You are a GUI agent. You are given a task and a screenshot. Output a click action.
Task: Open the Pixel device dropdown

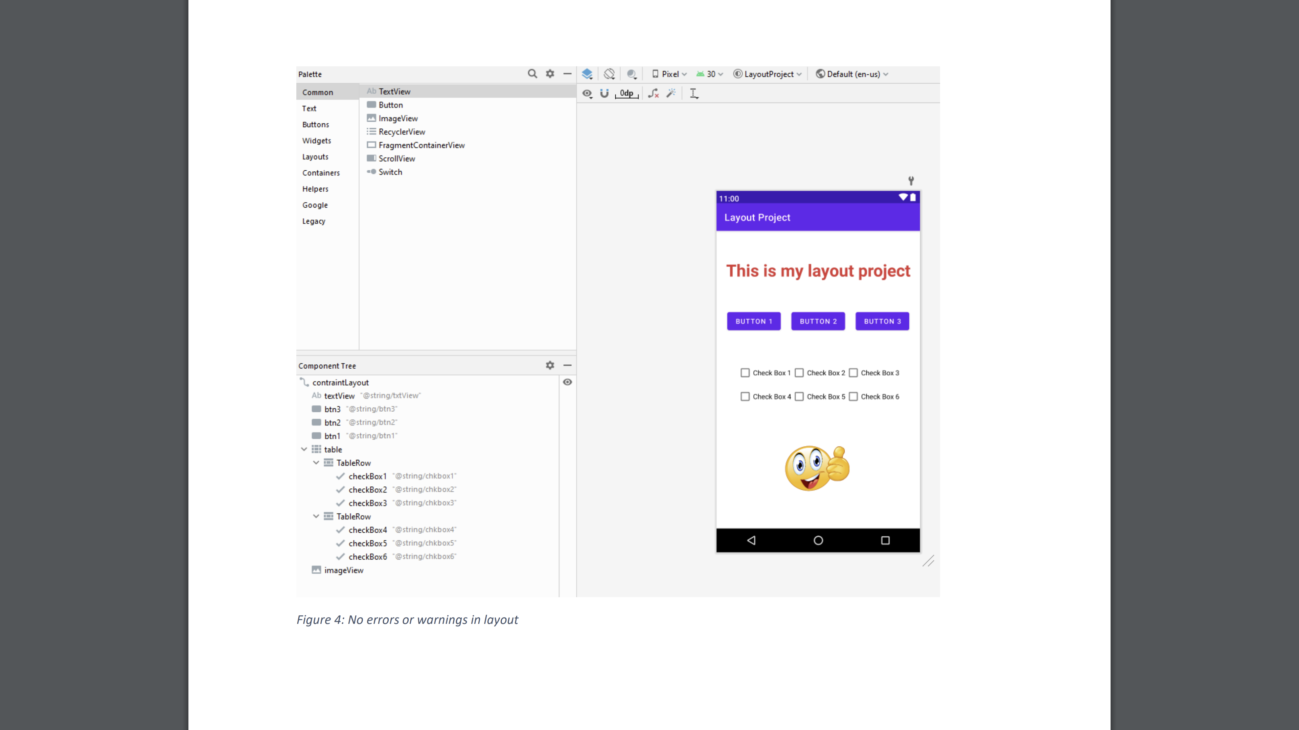pos(669,74)
